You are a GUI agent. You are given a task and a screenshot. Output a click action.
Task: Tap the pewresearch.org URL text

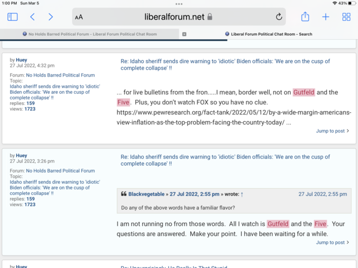pyautogui.click(x=234, y=117)
